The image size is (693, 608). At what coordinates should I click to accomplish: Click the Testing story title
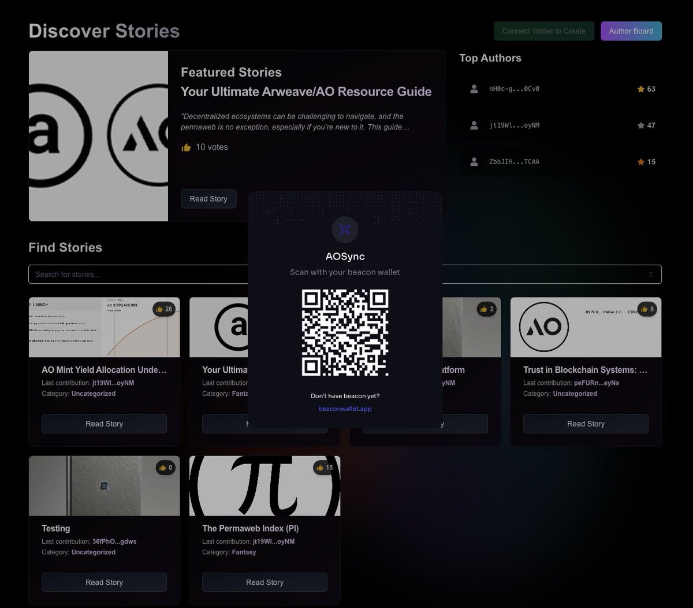point(56,528)
